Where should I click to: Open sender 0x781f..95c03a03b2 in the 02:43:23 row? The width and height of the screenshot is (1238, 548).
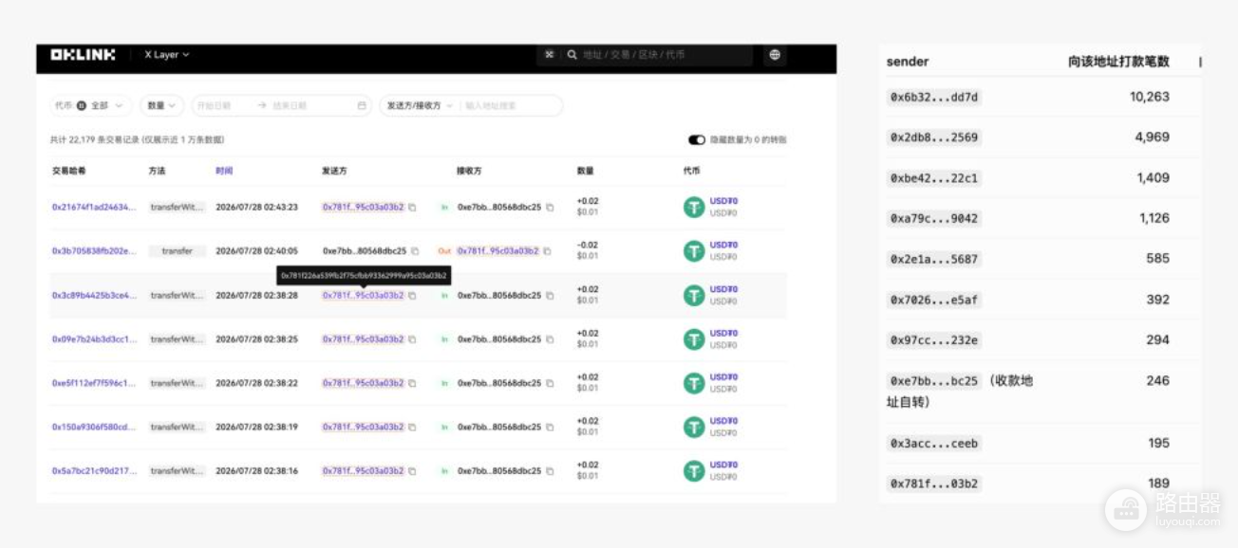pyautogui.click(x=363, y=207)
